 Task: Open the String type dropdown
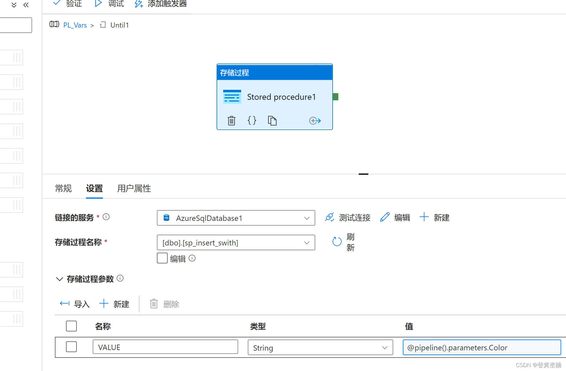coord(320,348)
